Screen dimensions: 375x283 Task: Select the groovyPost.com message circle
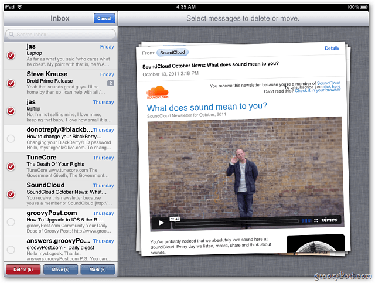[11, 221]
